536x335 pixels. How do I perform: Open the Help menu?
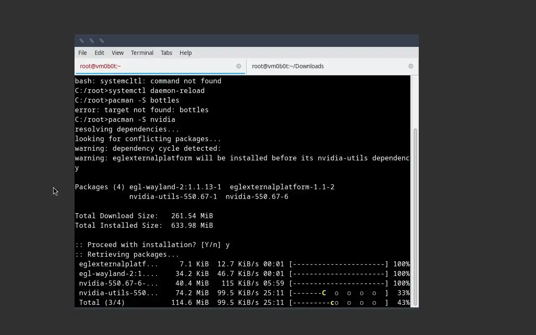coord(186,53)
